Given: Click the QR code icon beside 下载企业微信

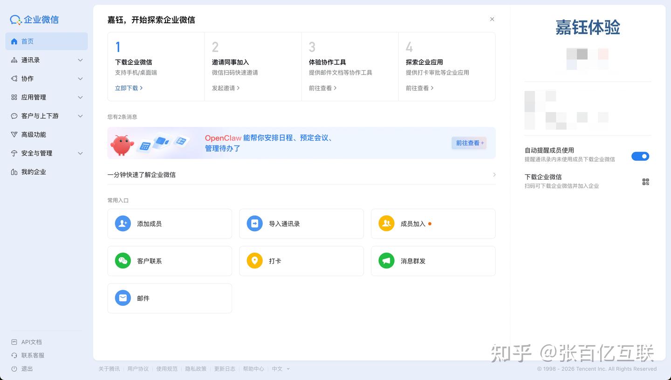Looking at the screenshot, I should [x=645, y=182].
